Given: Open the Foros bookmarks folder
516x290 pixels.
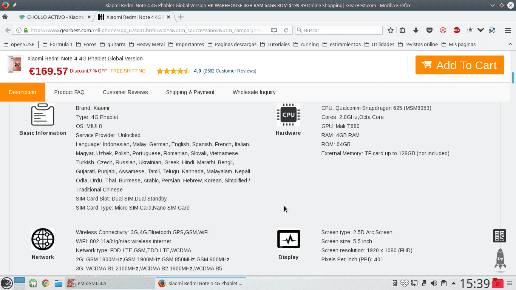Looking at the screenshot, I should tap(86, 44).
